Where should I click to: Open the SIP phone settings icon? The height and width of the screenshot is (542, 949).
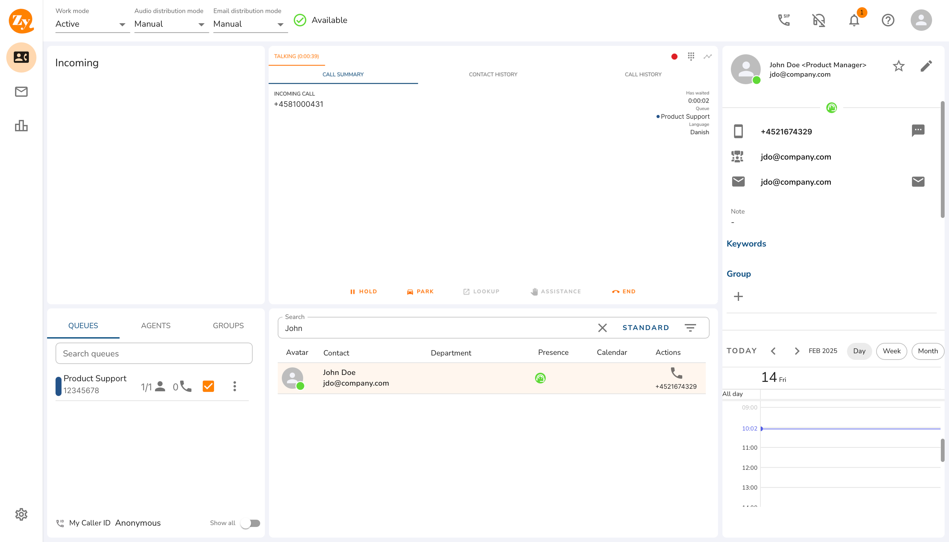[x=784, y=20]
